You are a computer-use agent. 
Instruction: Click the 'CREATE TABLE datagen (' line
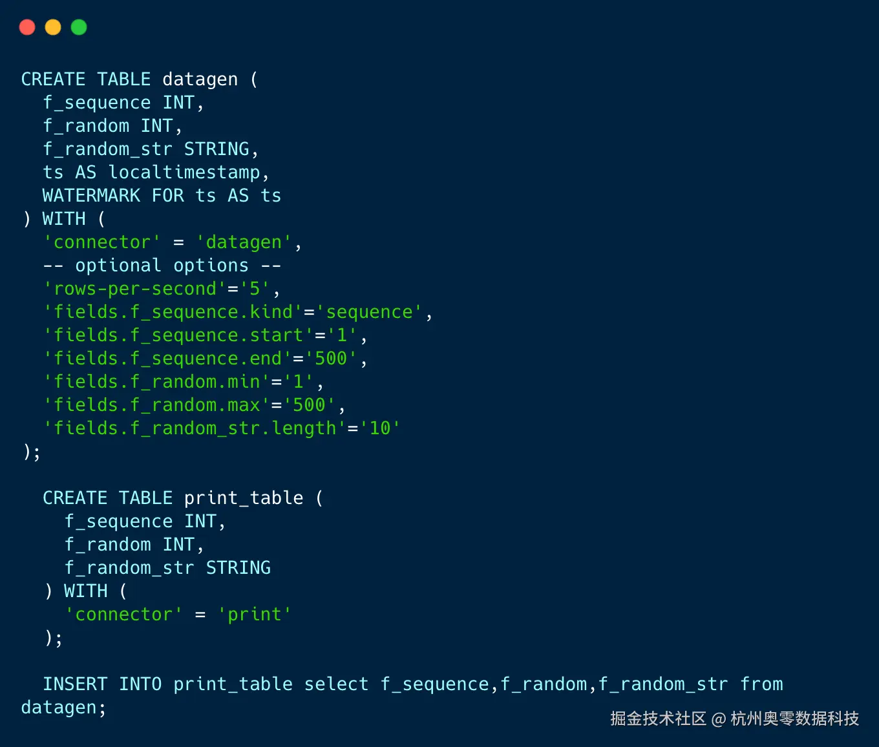pos(140,79)
